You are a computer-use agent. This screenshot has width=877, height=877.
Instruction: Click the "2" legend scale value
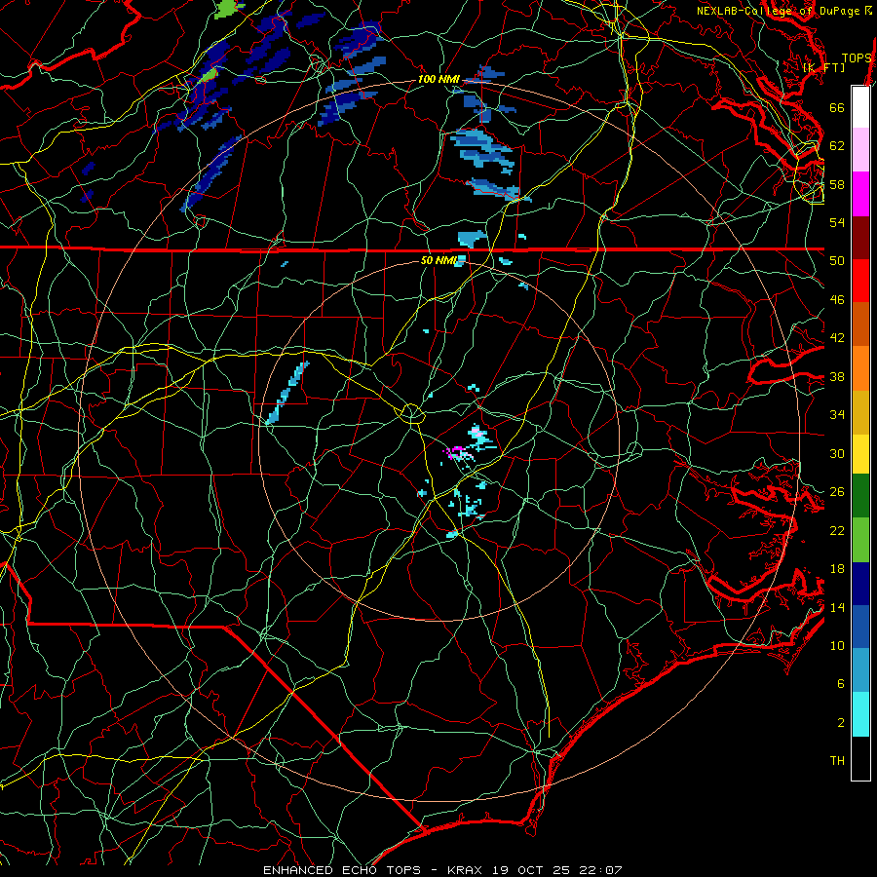pyautogui.click(x=841, y=723)
